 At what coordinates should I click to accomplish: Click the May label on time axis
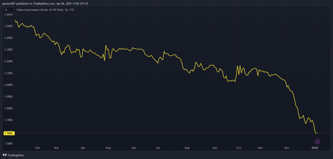pyautogui.click(x=109, y=147)
